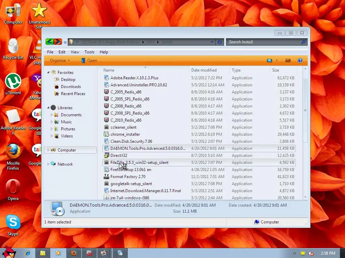Click the orange Forward navigation arrow

click(58, 41)
